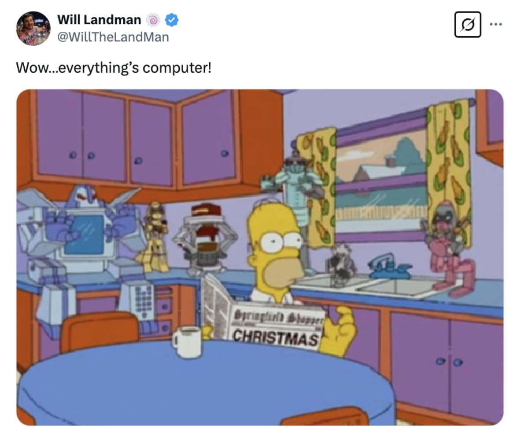Click the white coffee mug on table
This screenshot has height=430, width=517.
point(187,341)
